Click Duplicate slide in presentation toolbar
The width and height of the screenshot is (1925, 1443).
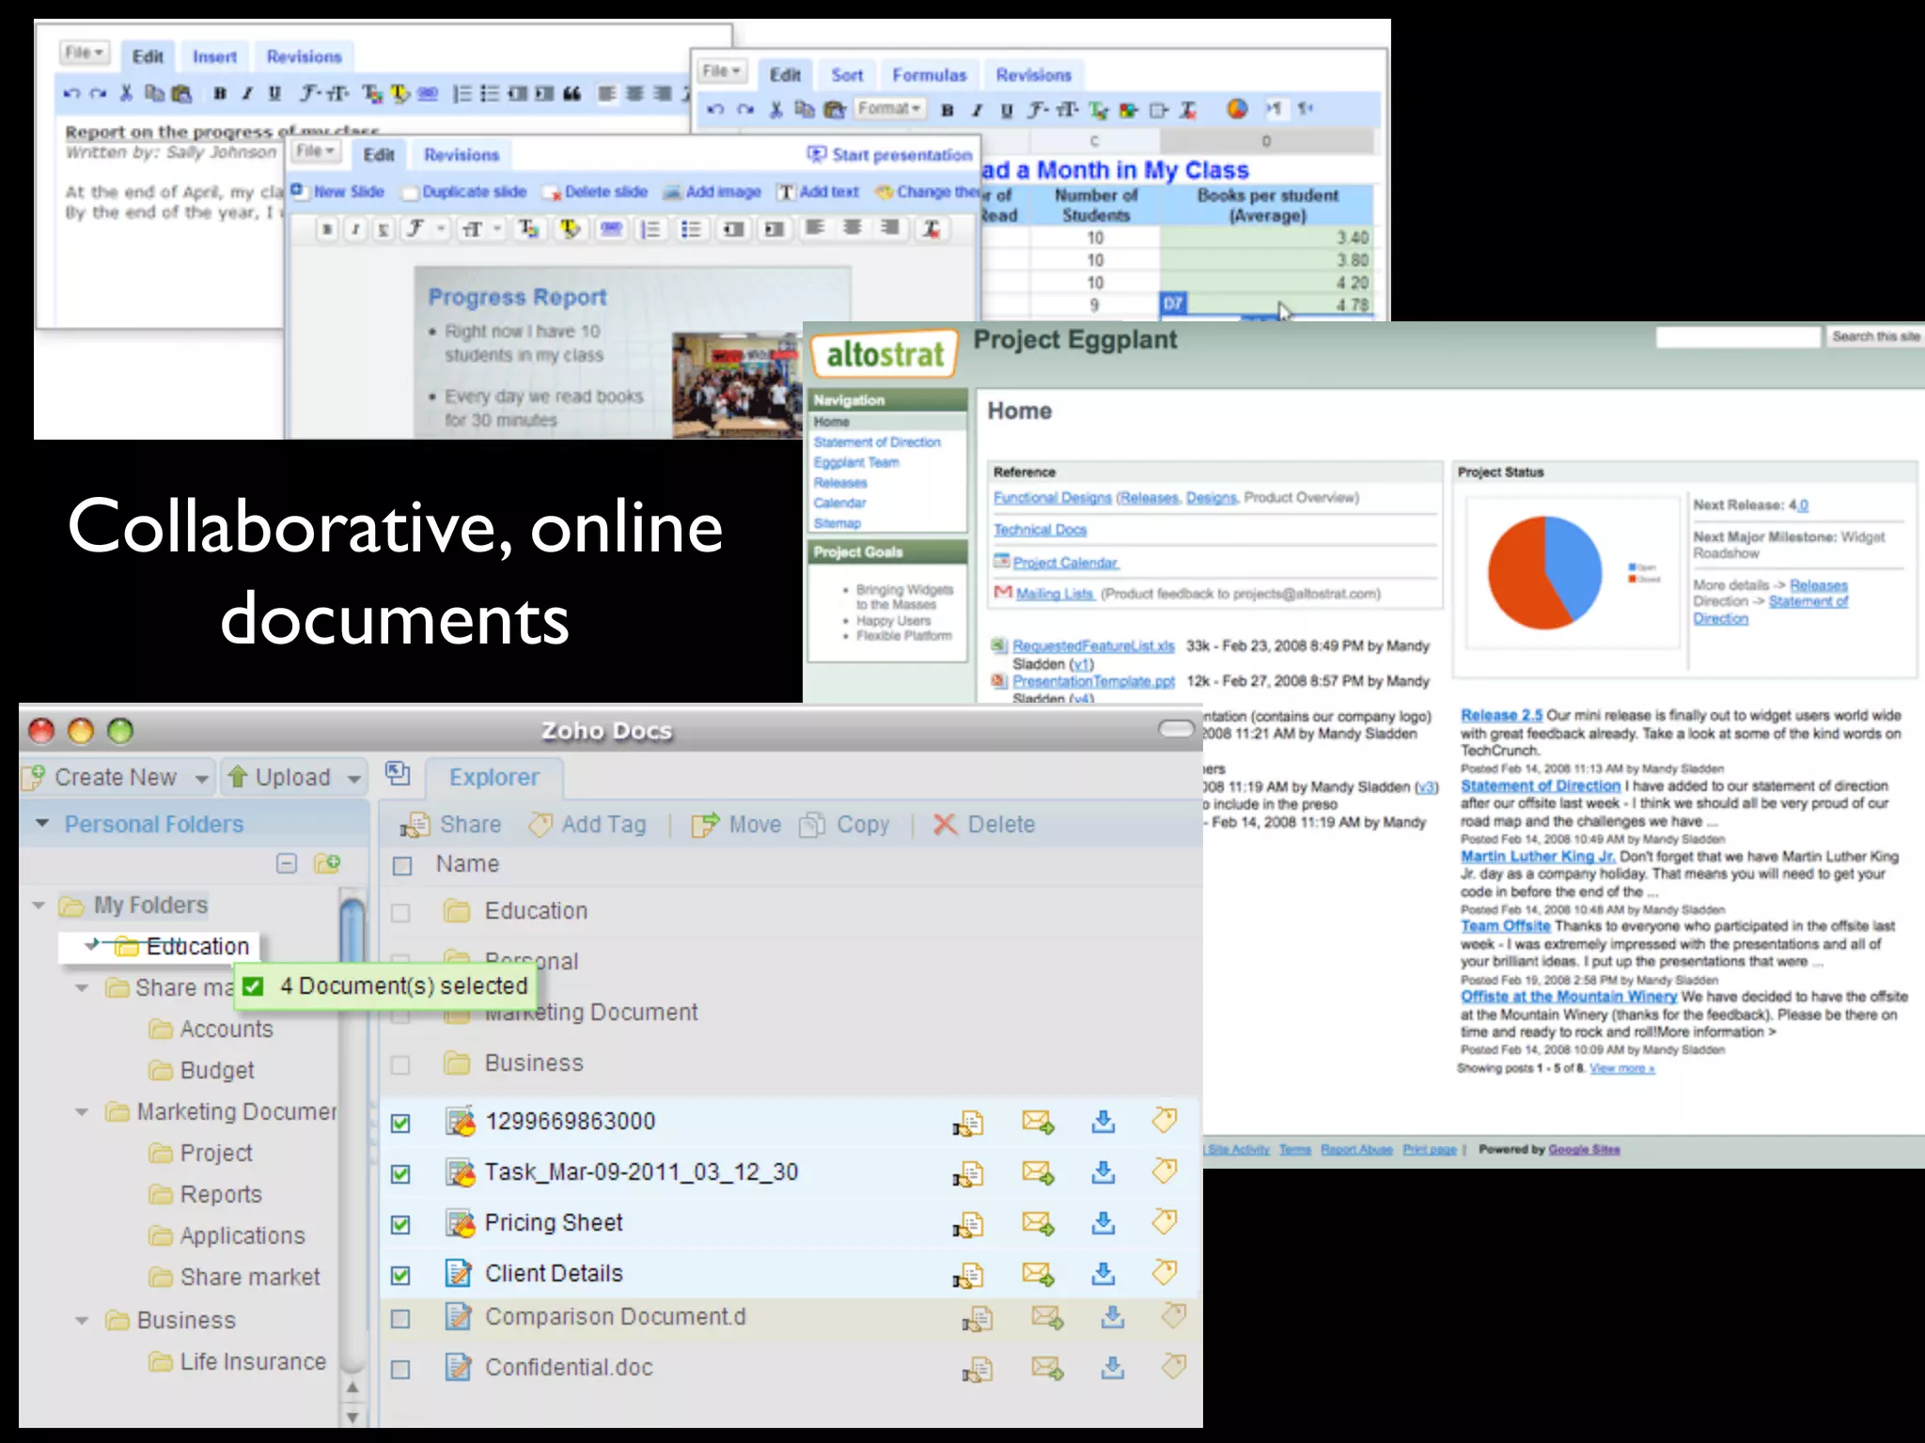pyautogui.click(x=464, y=192)
